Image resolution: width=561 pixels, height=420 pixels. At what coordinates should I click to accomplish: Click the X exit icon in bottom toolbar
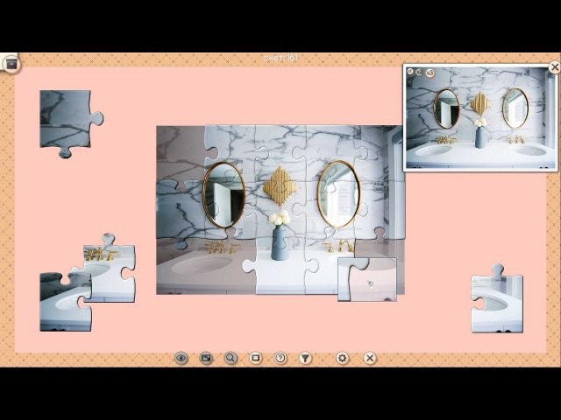pos(370,358)
